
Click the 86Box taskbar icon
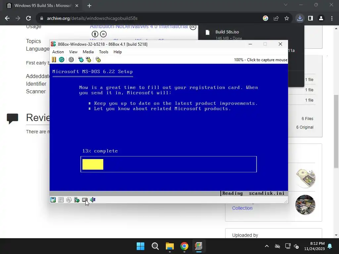pyautogui.click(x=199, y=246)
